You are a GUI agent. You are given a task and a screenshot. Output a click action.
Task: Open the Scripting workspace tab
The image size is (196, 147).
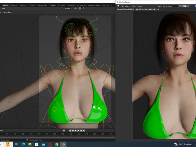tap(105, 5)
